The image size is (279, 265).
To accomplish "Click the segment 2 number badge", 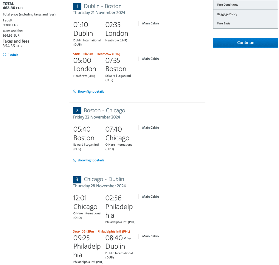I will 77,111.
